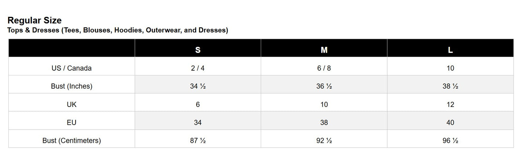530x164 pixels.
Task: Click the EU size 40 cell
Action: [x=450, y=122]
